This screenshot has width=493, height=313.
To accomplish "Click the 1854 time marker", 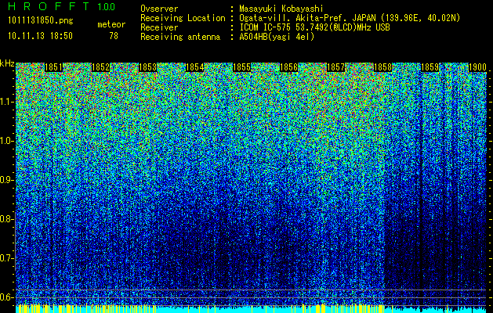I will pos(195,67).
